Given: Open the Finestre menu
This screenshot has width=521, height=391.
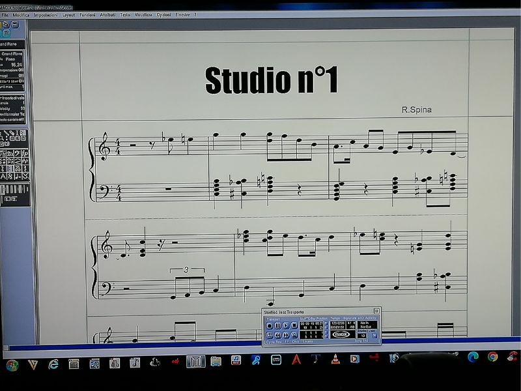Looking at the screenshot, I should 183,14.
